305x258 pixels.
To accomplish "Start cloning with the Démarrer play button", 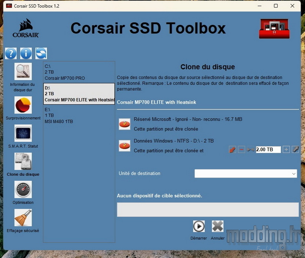I will (x=199, y=226).
